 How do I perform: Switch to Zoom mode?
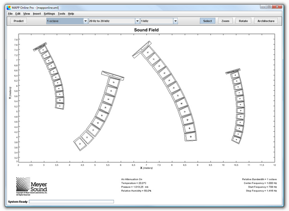click(x=225, y=21)
